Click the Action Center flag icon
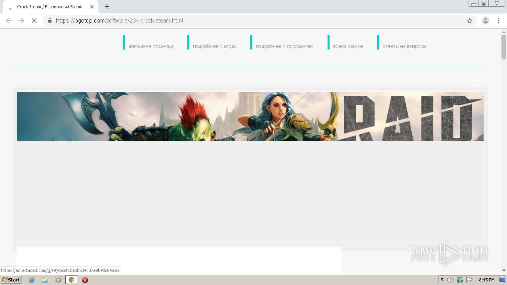The image size is (507, 285). (469, 280)
